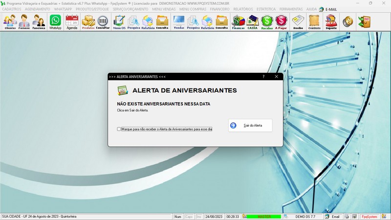Open the Funciona employees icon

tap(39, 22)
